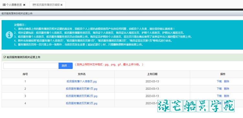243x118 pixels.
Task: Close the 个人信息总览 tab
Action: 24,5
